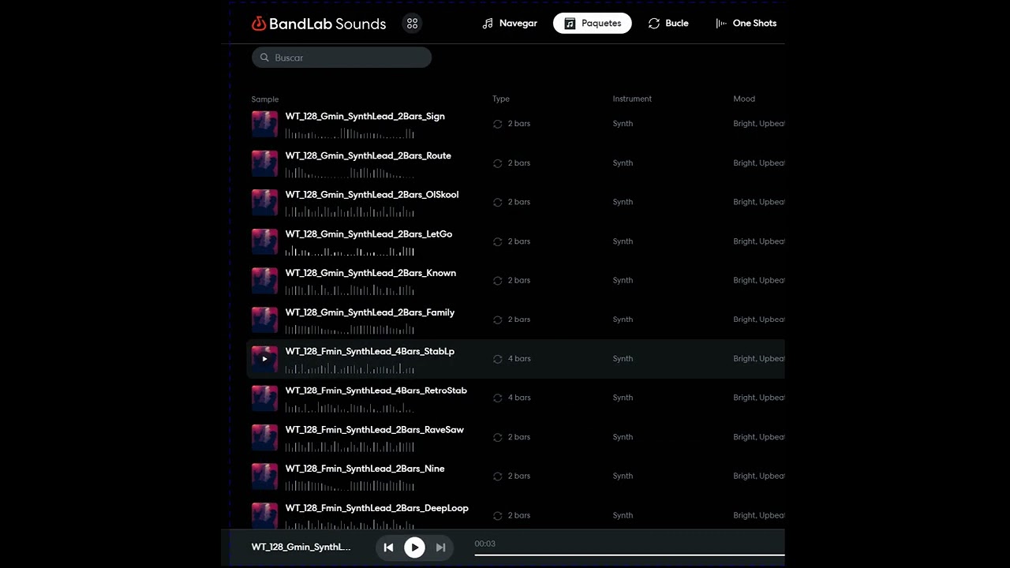Click Synth instrument in the Sign row

623,124
